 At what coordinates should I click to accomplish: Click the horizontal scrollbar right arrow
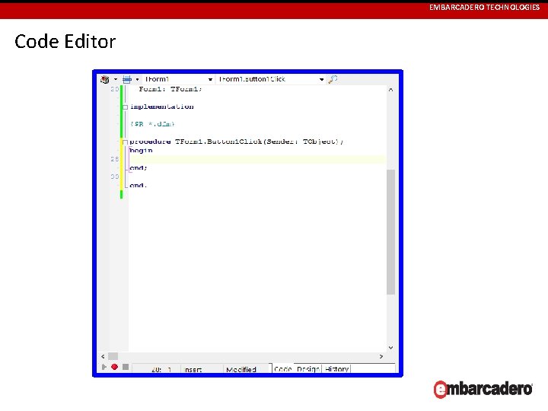(381, 356)
